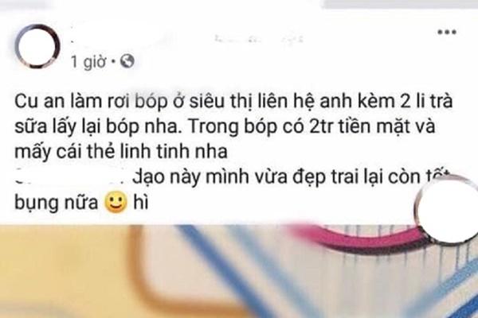The height and width of the screenshot is (318, 478).
Task: Click the poster's circular profile avatar
Action: [37, 45]
